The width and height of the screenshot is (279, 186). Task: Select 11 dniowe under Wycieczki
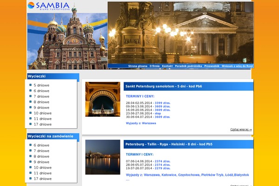coord(43,119)
